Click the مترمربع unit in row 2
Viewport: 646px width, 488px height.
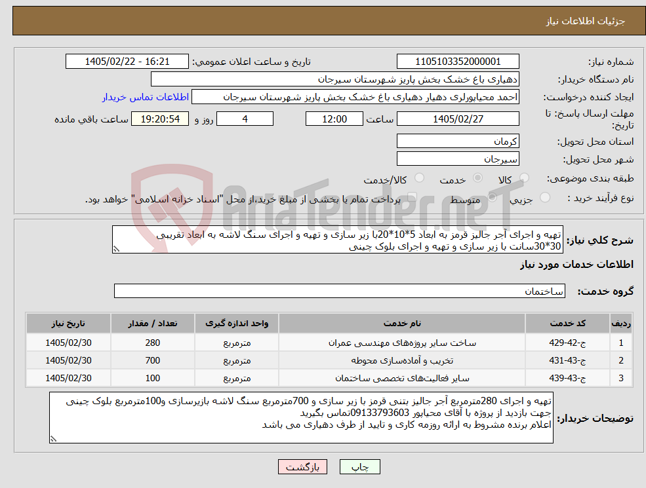237,361
